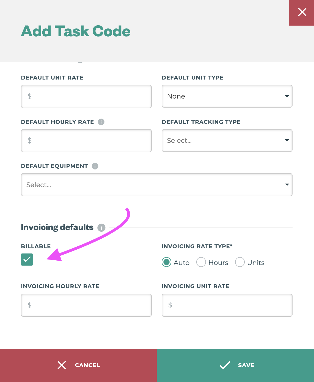This screenshot has height=382, width=314.
Task: Select the Auto invoicing rate type
Action: pyautogui.click(x=166, y=262)
